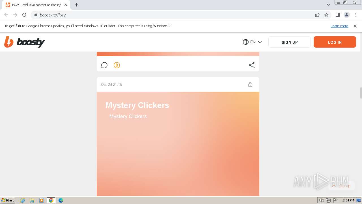Click the lock icon on Oct 28 post
The height and width of the screenshot is (204, 362).
[x=250, y=84]
